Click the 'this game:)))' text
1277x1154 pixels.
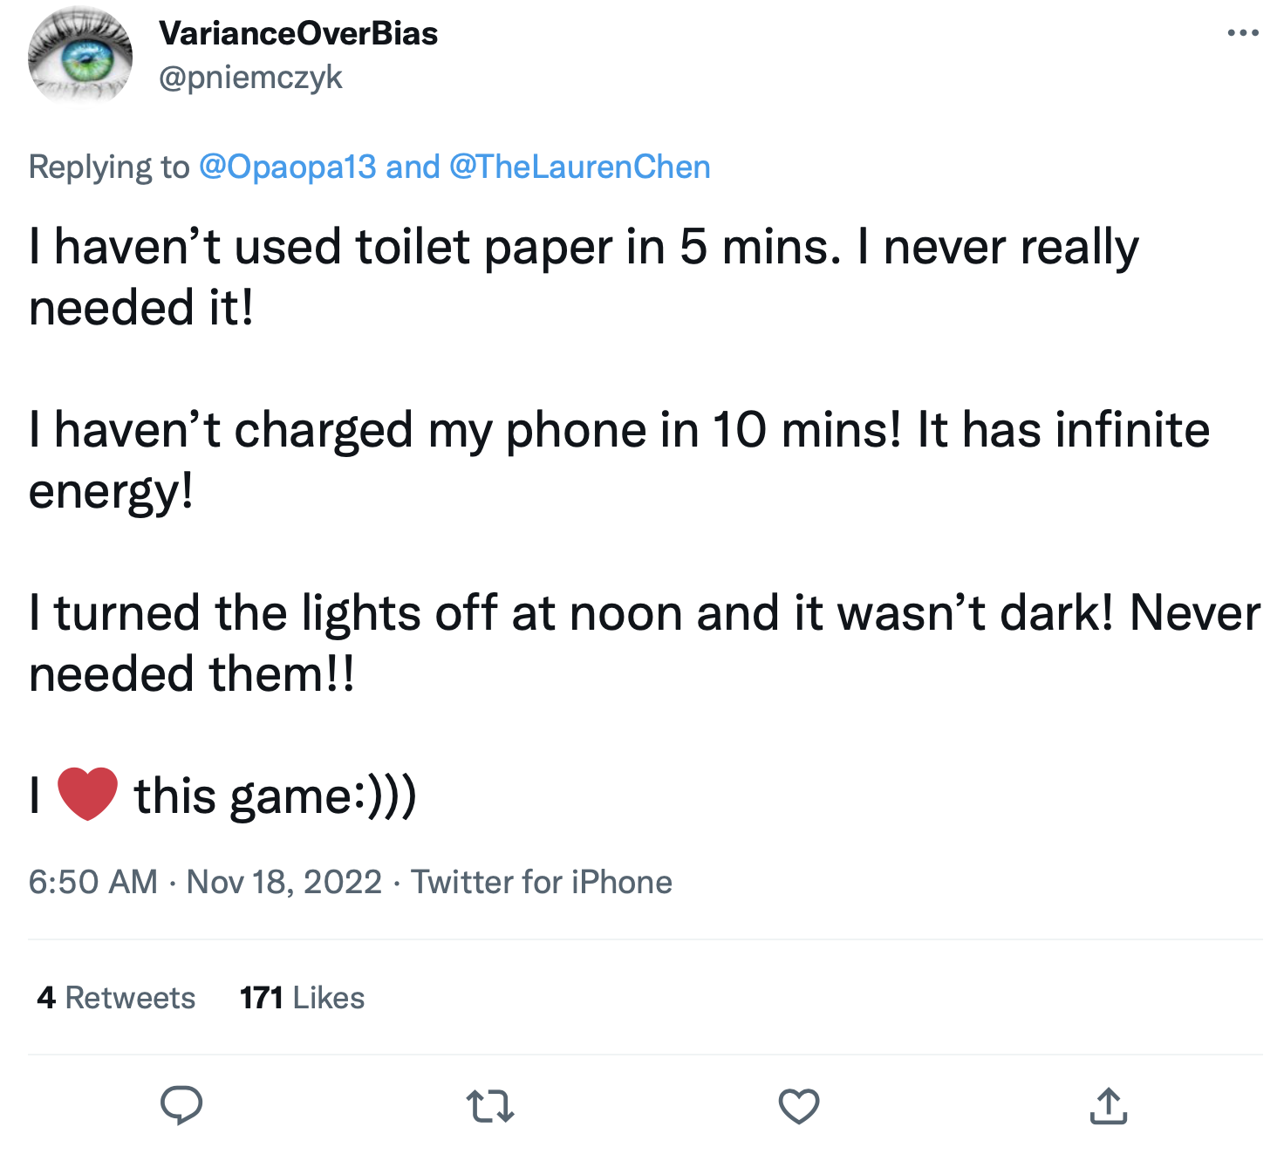[275, 796]
